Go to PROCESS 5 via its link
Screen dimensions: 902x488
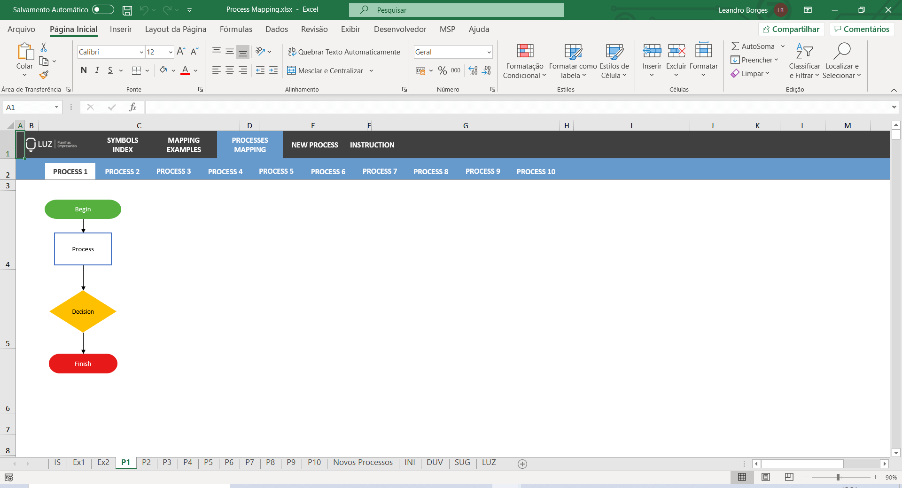(276, 171)
